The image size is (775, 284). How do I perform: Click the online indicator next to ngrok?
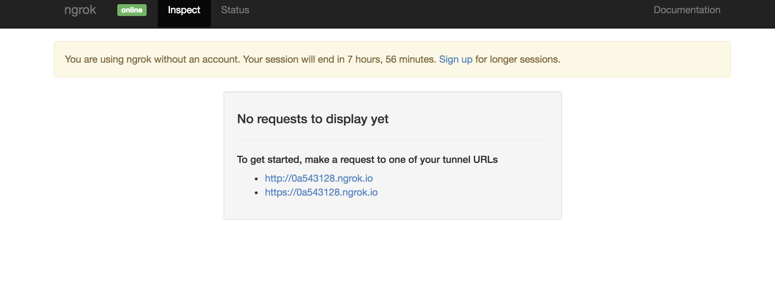(132, 10)
